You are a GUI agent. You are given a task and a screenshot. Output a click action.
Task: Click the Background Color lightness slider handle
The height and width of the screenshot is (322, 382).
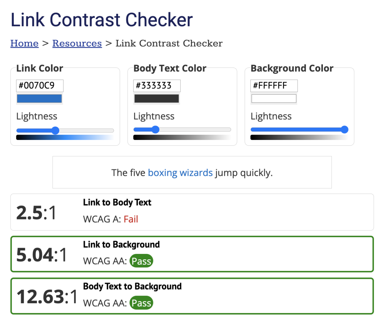point(344,130)
